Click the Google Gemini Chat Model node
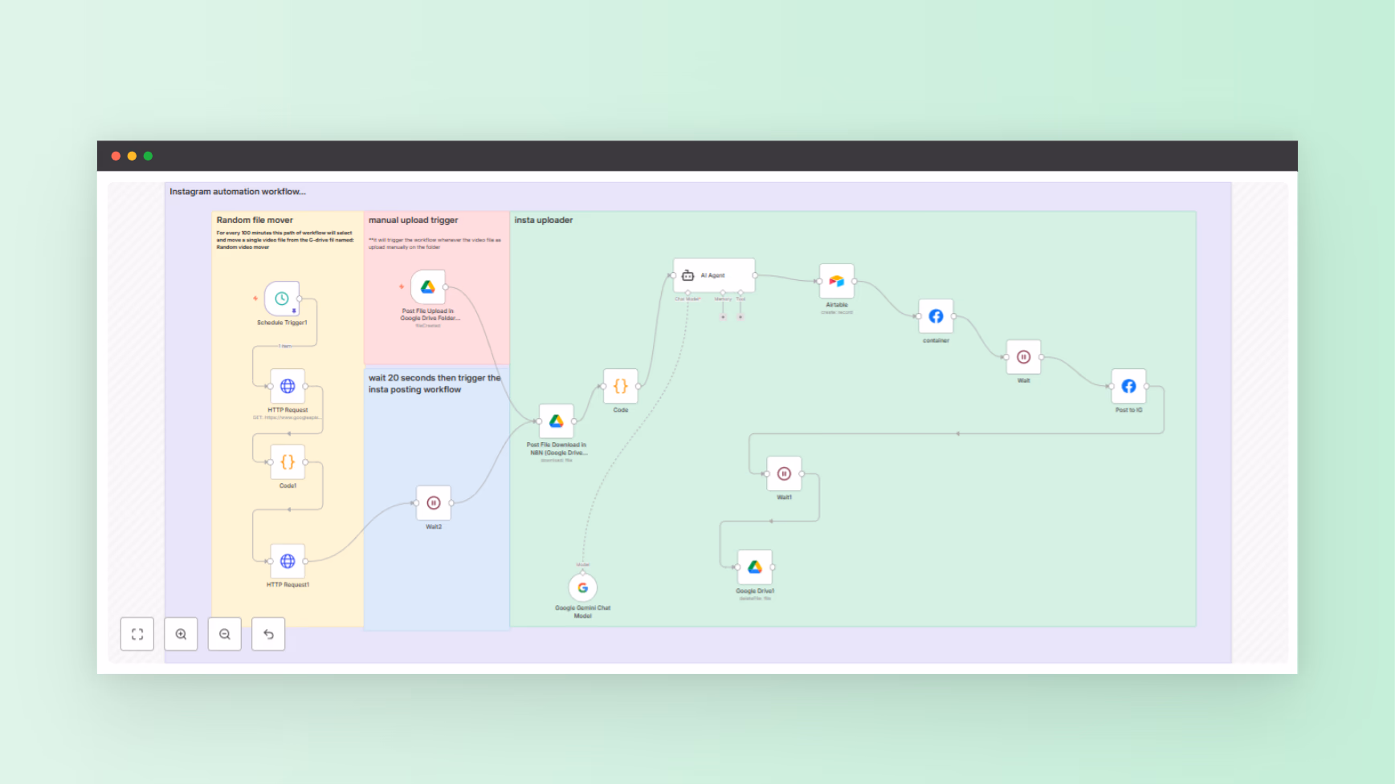Viewport: 1395px width, 784px height. (582, 587)
